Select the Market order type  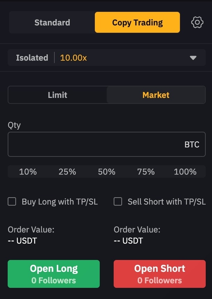click(x=156, y=95)
